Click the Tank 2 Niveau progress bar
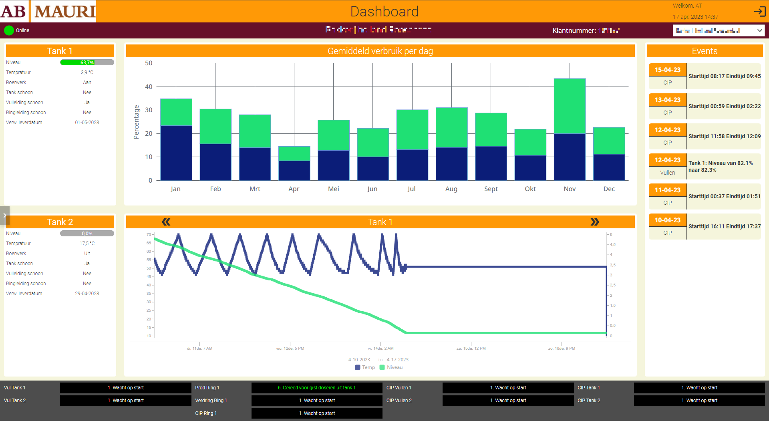The height and width of the screenshot is (421, 769). [x=87, y=234]
